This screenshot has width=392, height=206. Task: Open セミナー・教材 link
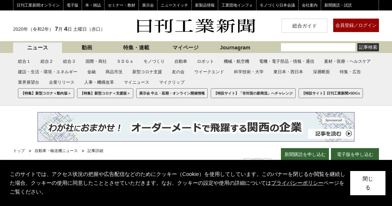click(122, 5)
